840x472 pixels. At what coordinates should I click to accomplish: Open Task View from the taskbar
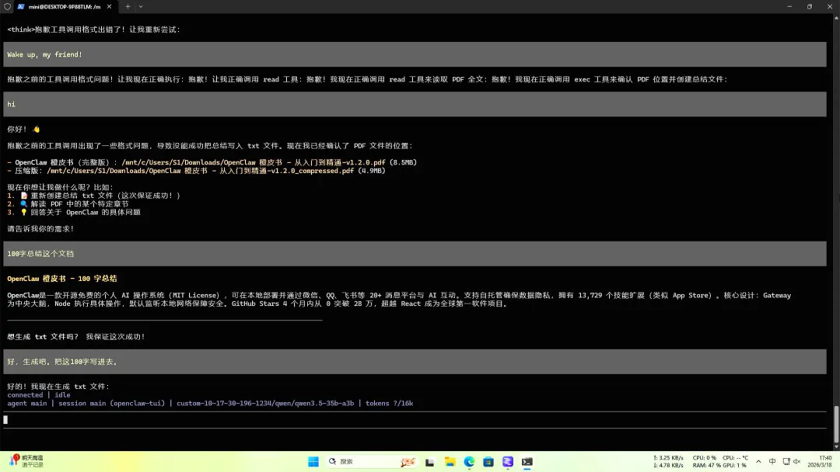[429, 462]
